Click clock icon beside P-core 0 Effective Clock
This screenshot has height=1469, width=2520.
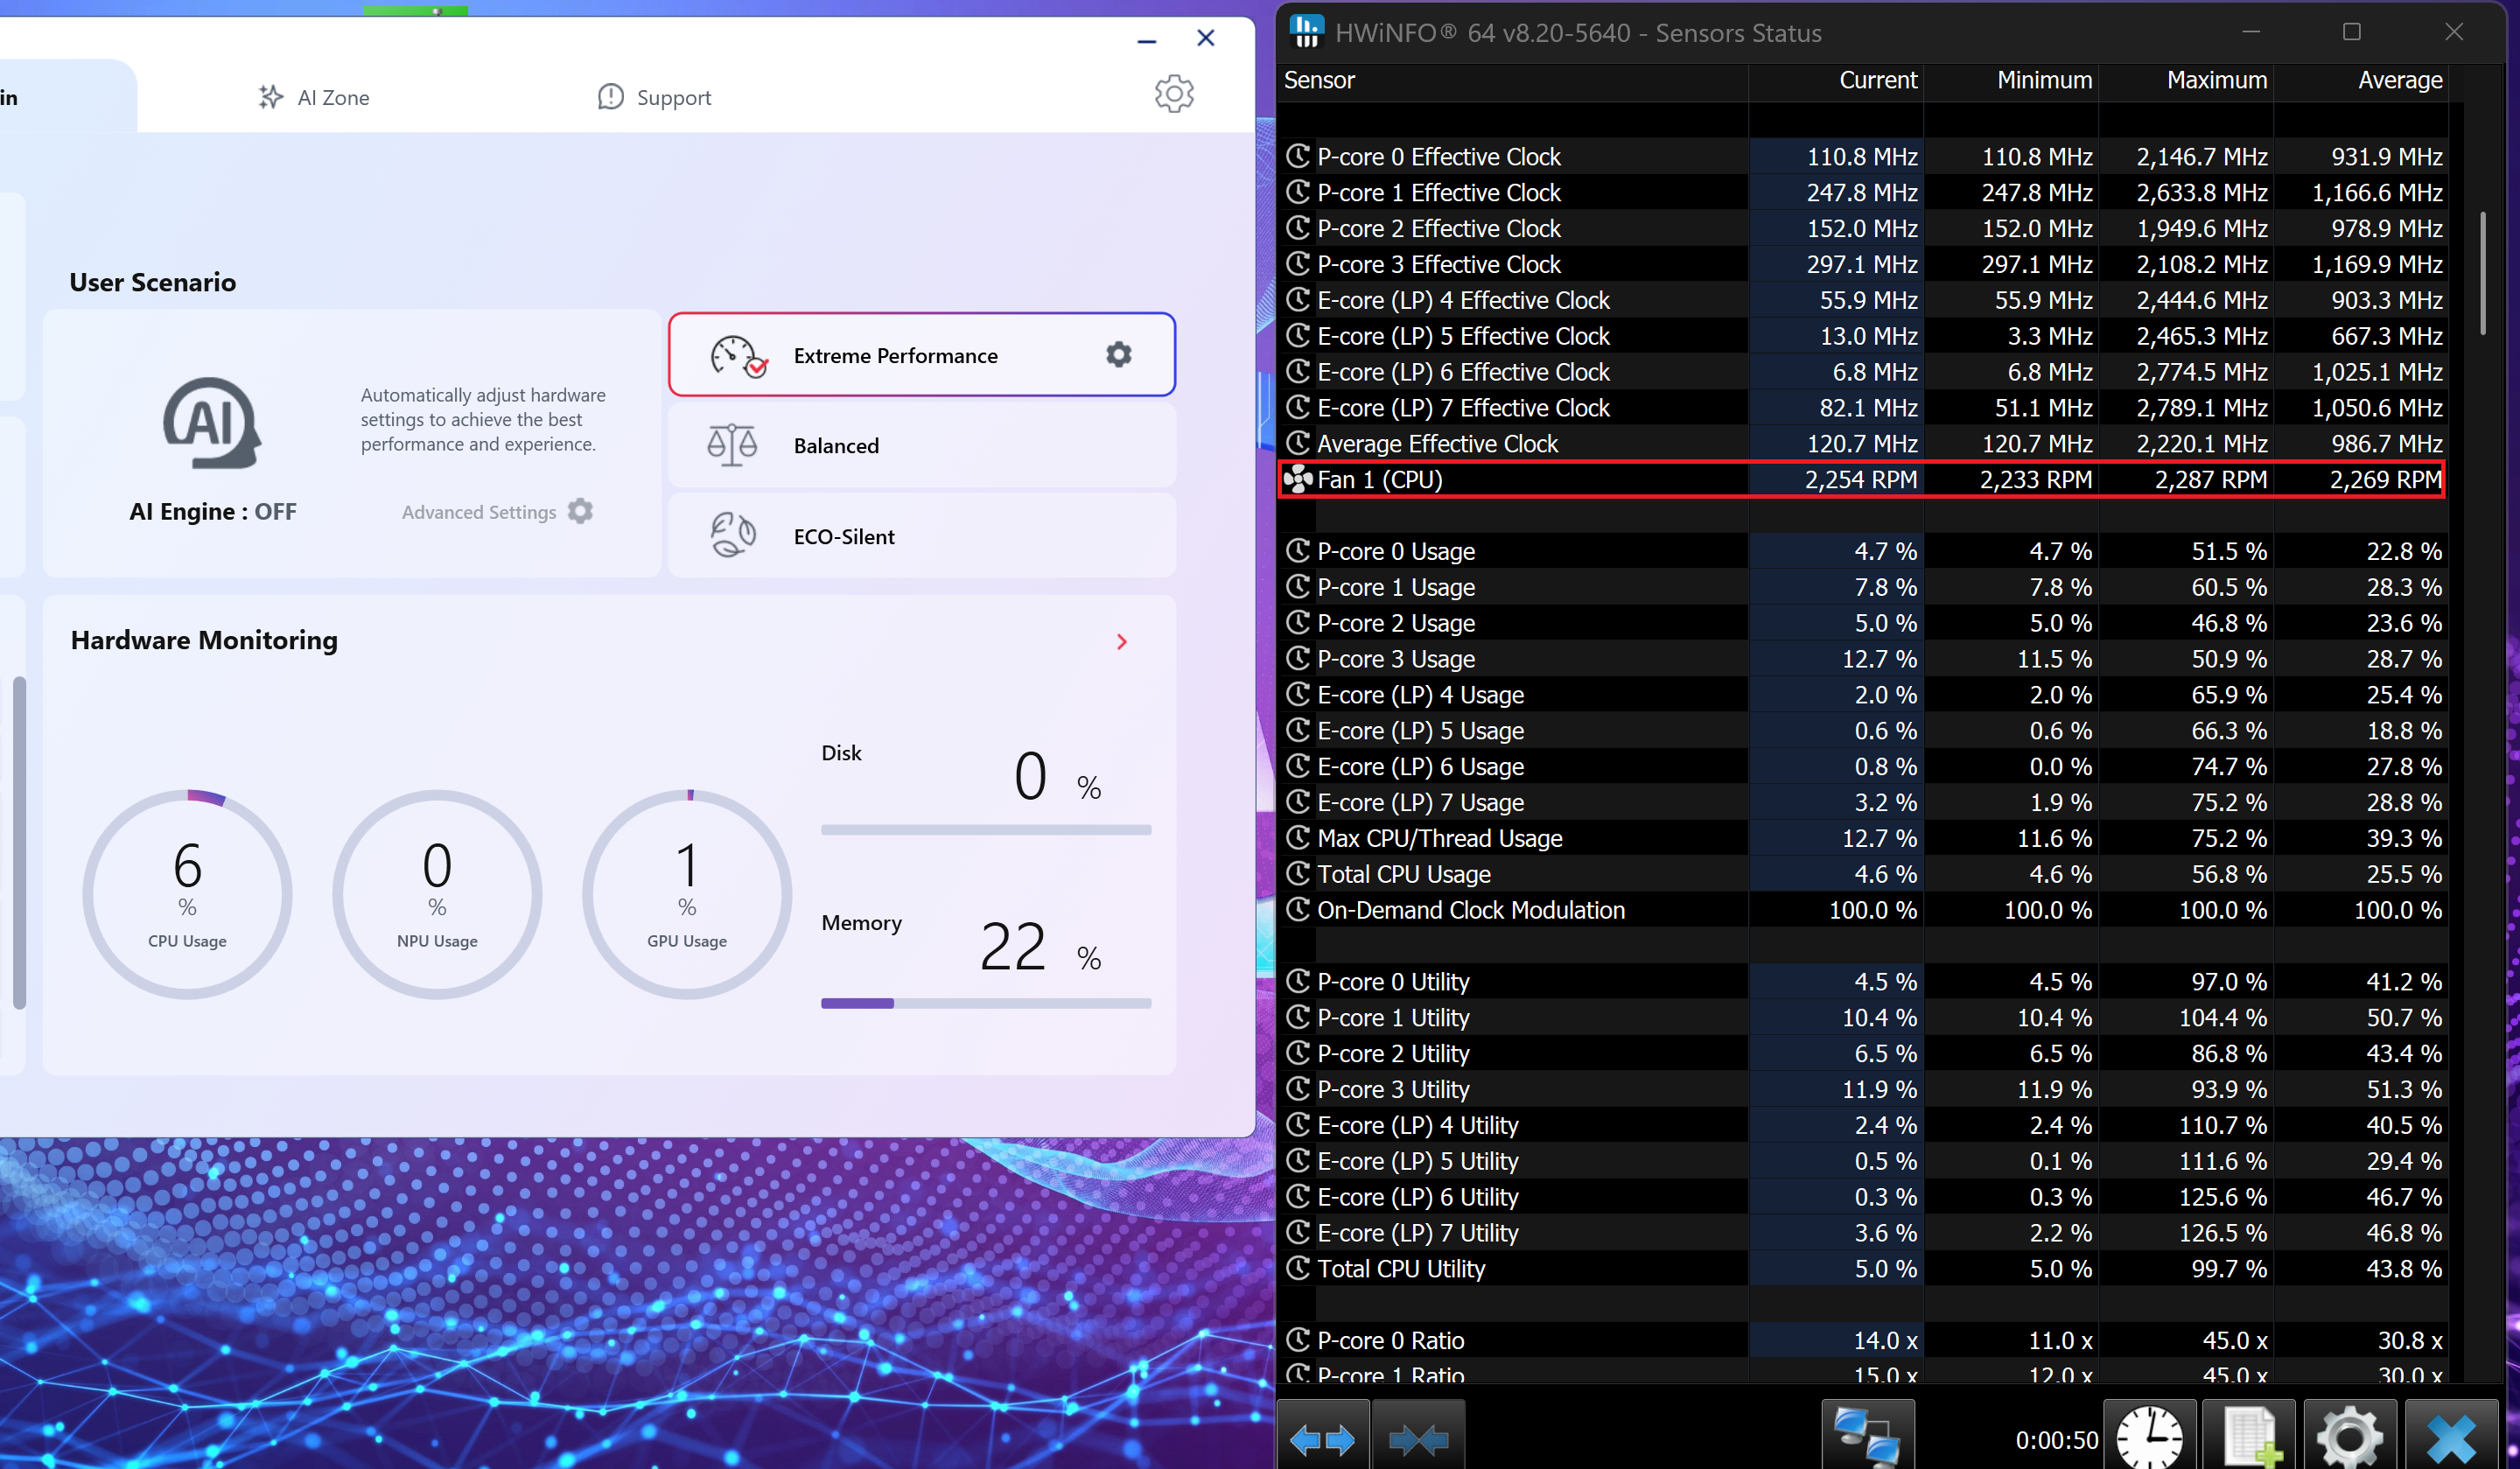click(1298, 156)
